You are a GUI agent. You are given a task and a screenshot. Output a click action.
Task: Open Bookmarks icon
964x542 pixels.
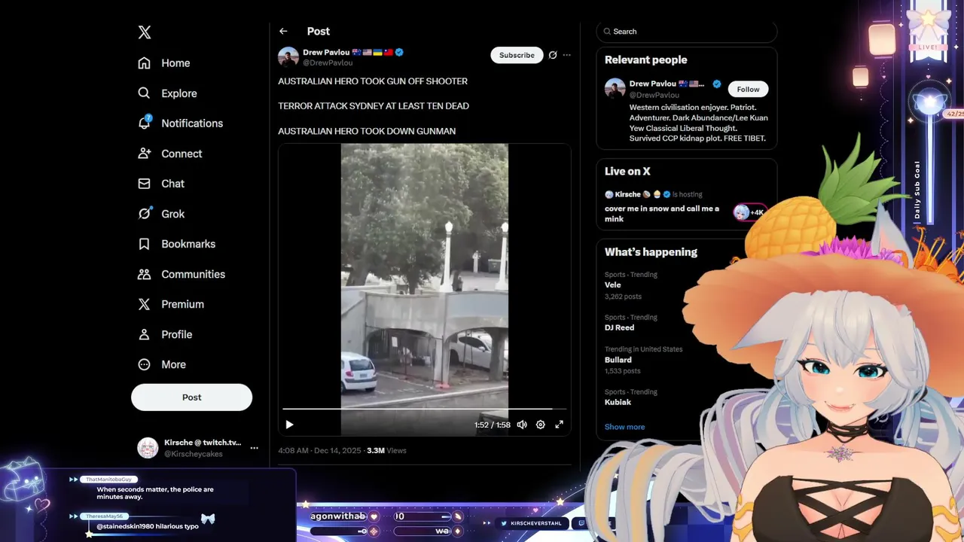[x=145, y=244]
